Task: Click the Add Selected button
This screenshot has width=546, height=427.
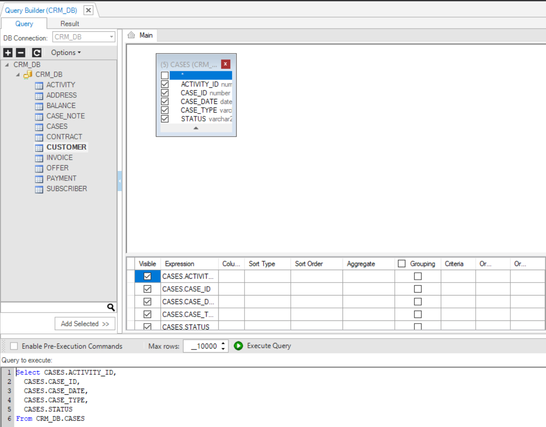Action: [85, 324]
